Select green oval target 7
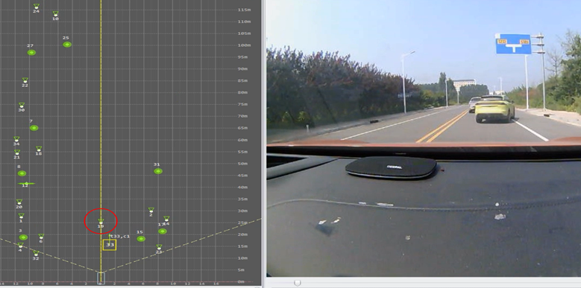This screenshot has width=581, height=288. click(34, 128)
